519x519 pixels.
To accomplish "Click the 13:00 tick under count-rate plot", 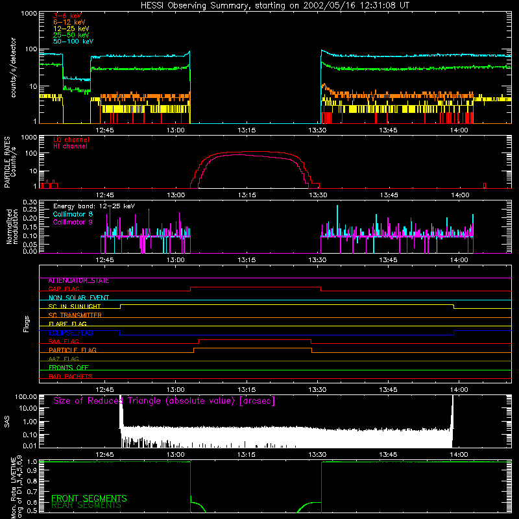I will click(175, 130).
